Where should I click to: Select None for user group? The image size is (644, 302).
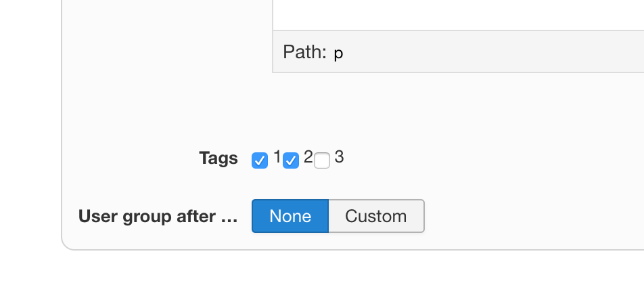tap(290, 216)
